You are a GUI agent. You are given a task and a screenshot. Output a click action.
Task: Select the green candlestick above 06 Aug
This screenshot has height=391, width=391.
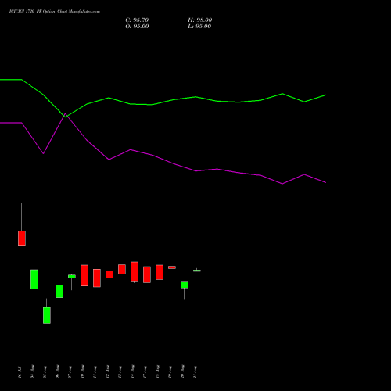click(59, 291)
